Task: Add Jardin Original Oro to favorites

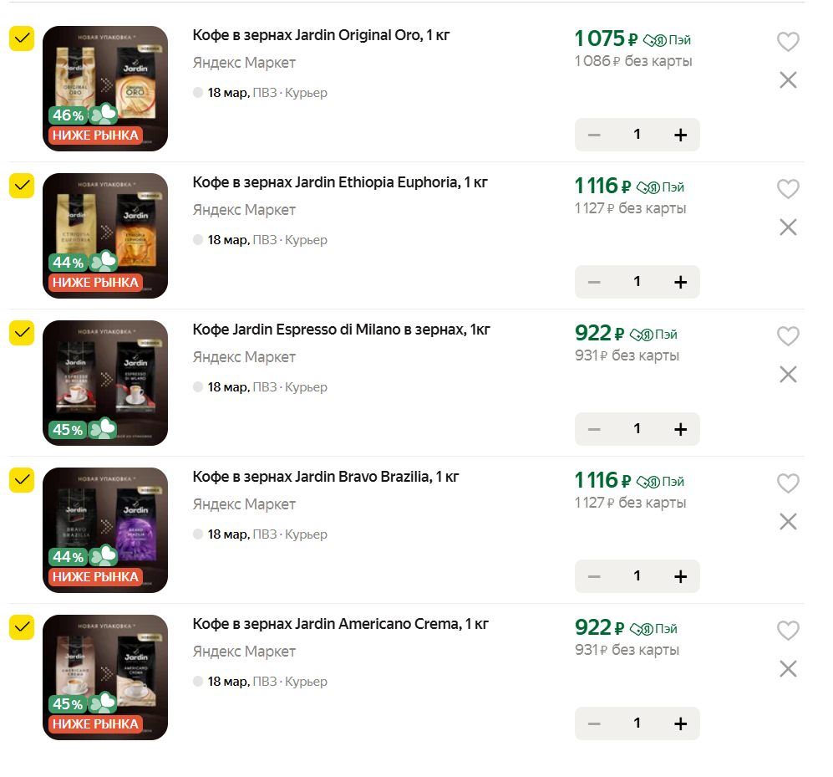Action: (x=788, y=42)
